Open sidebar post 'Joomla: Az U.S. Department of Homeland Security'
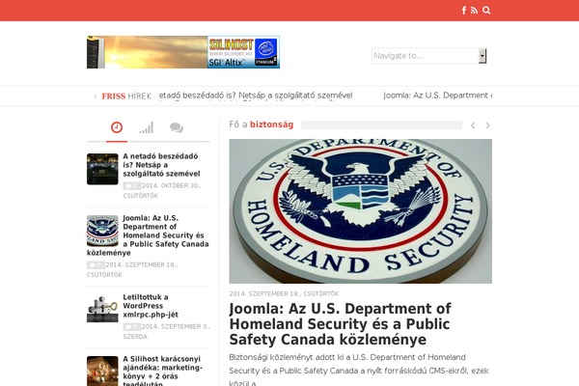Image resolution: width=579 pixels, height=386 pixels. (148, 235)
